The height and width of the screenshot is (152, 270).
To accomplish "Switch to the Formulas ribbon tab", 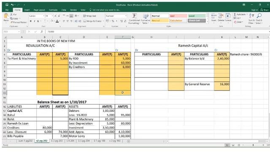I will point(53,10).
